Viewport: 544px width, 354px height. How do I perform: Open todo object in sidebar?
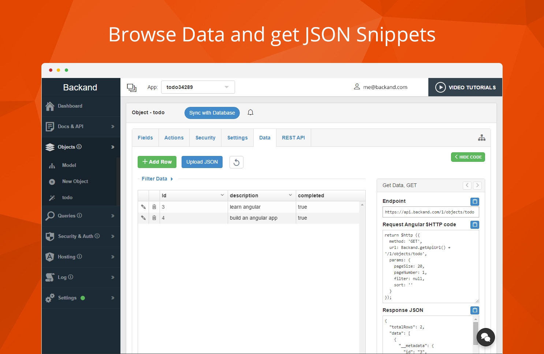point(67,197)
